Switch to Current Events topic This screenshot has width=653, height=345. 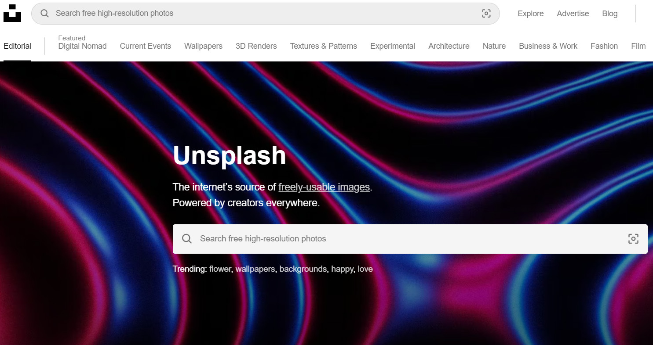(145, 46)
